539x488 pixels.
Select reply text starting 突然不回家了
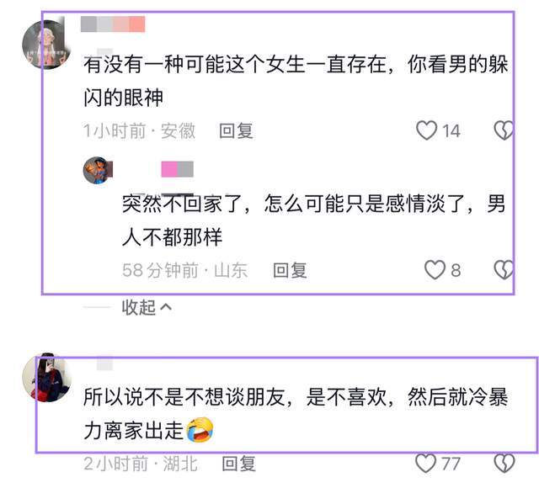point(313,220)
